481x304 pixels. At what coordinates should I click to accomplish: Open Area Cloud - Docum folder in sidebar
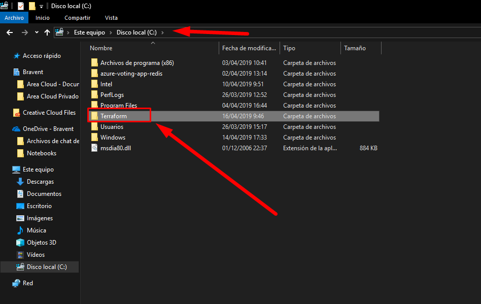tap(53, 84)
